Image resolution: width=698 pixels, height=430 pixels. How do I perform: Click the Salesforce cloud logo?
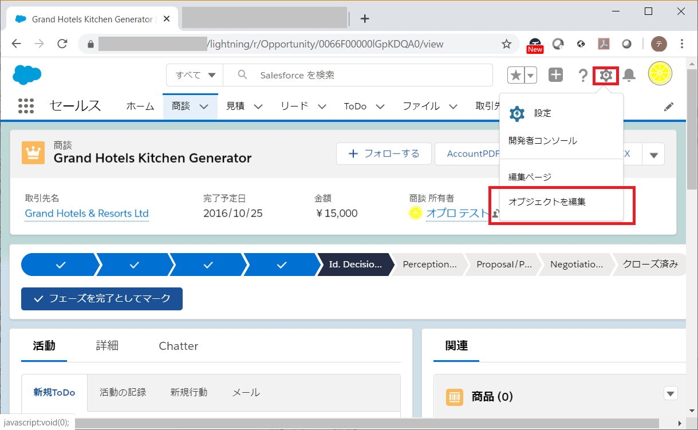pos(27,74)
